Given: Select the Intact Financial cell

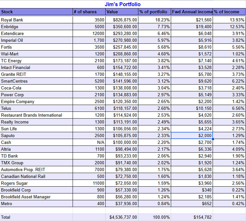Looking at the screenshot, I should pyautogui.click(x=36, y=68).
